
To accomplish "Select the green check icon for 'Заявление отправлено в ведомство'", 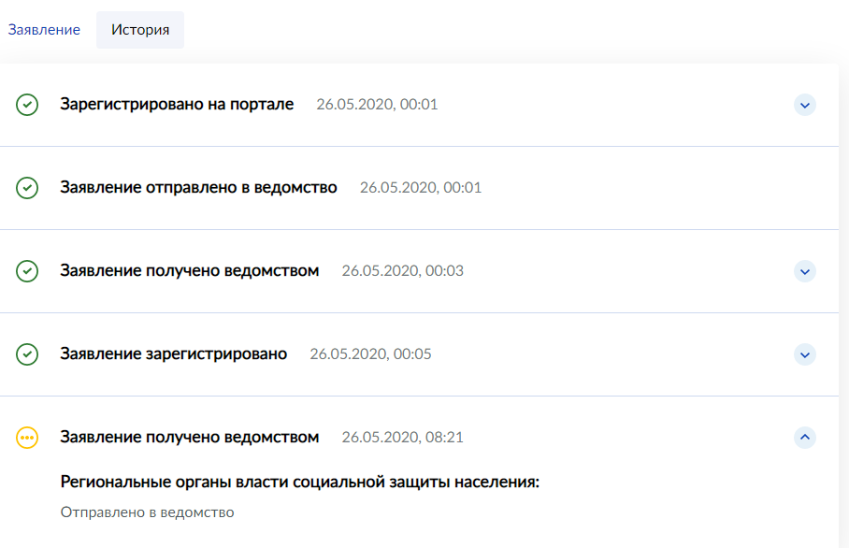I will [x=28, y=187].
